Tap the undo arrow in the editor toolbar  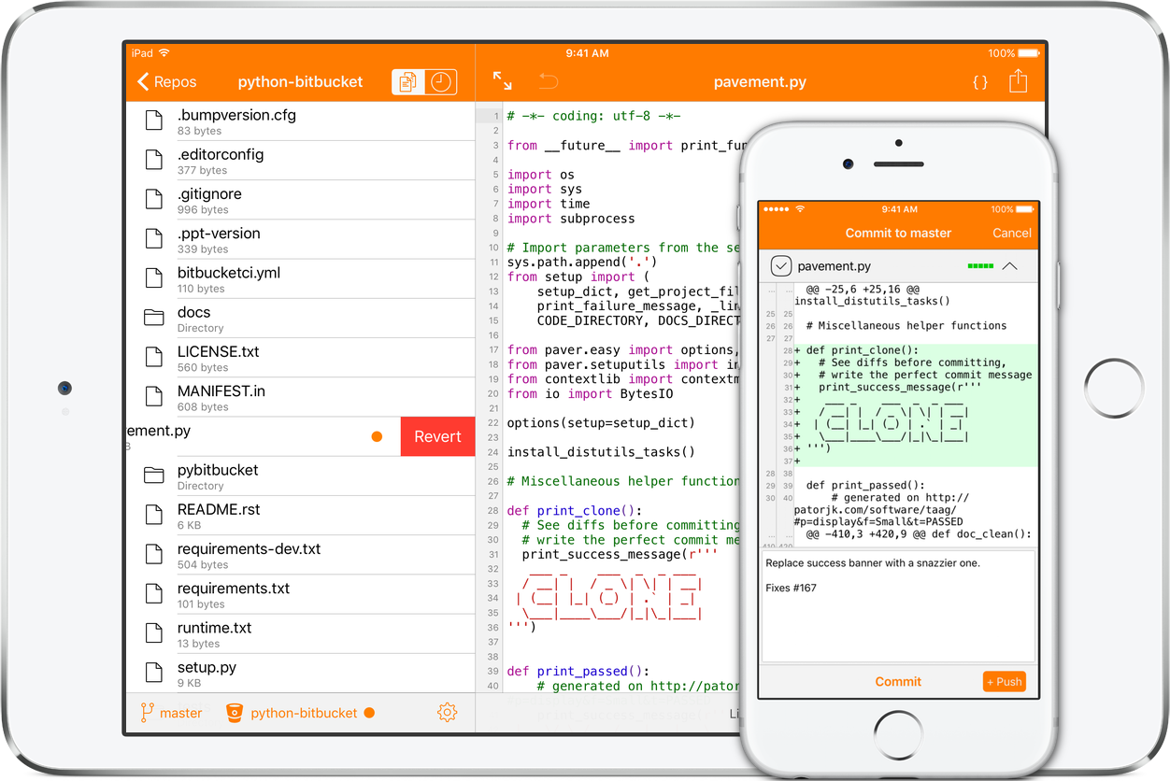549,81
